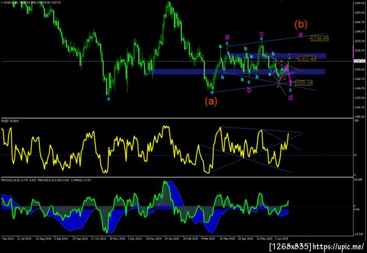Select the magenta d wave label
This screenshot has height=253, width=367.
290,98
